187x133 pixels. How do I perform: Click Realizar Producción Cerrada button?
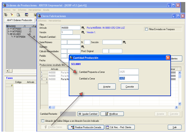(x=86, y=127)
